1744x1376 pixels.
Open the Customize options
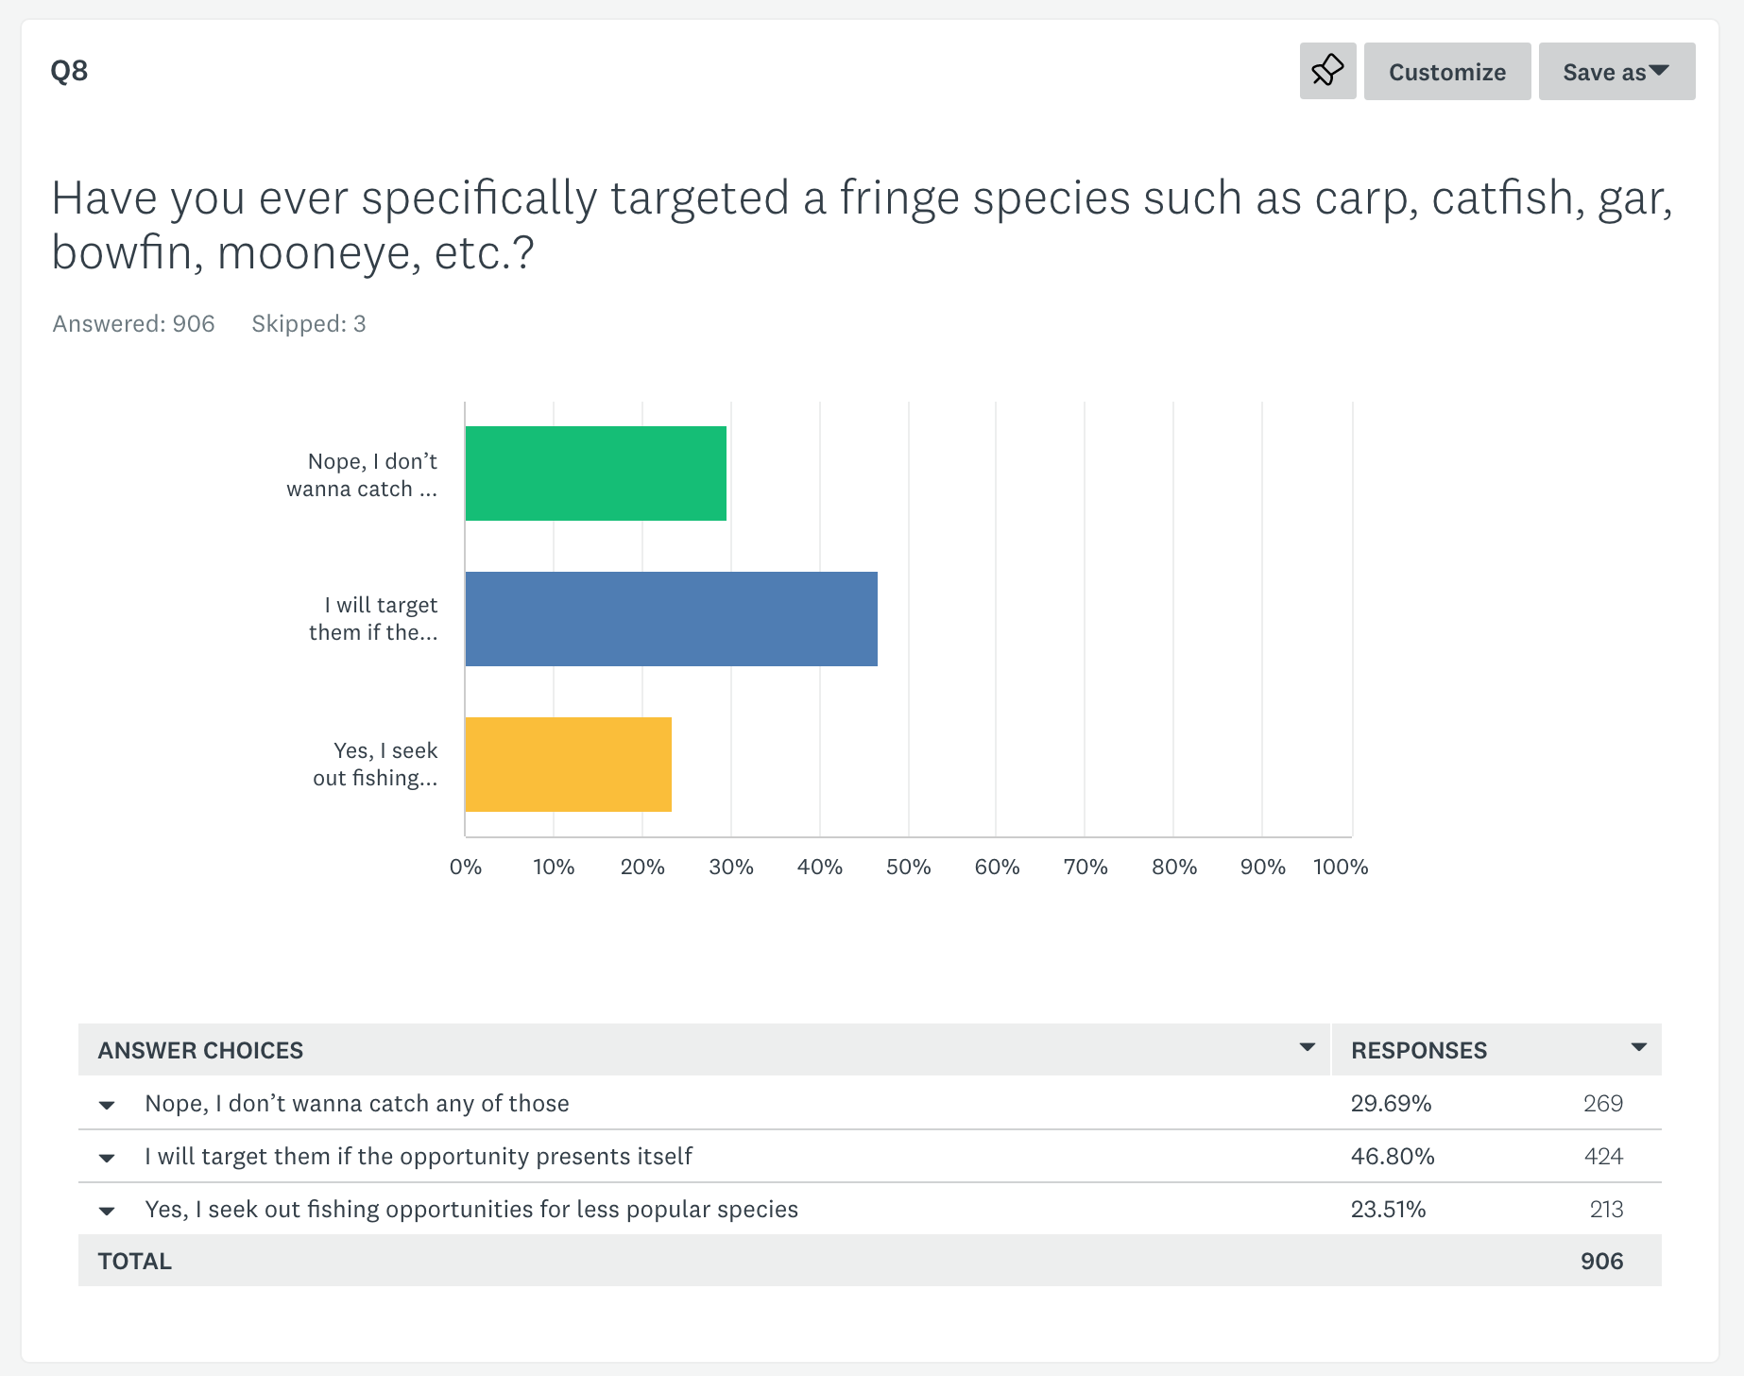pos(1447,71)
